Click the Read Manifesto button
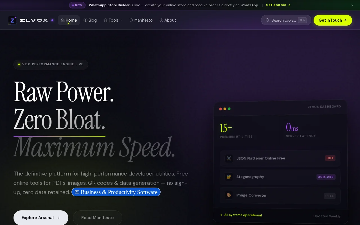This screenshot has height=225, width=360. pyautogui.click(x=98, y=218)
